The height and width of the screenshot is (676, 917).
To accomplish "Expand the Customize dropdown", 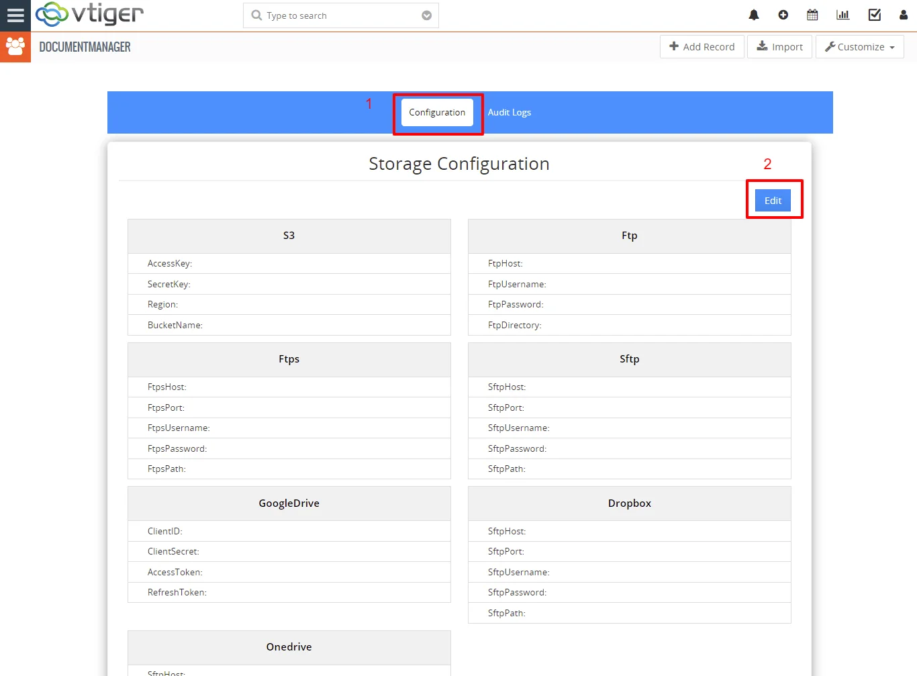I will point(859,47).
